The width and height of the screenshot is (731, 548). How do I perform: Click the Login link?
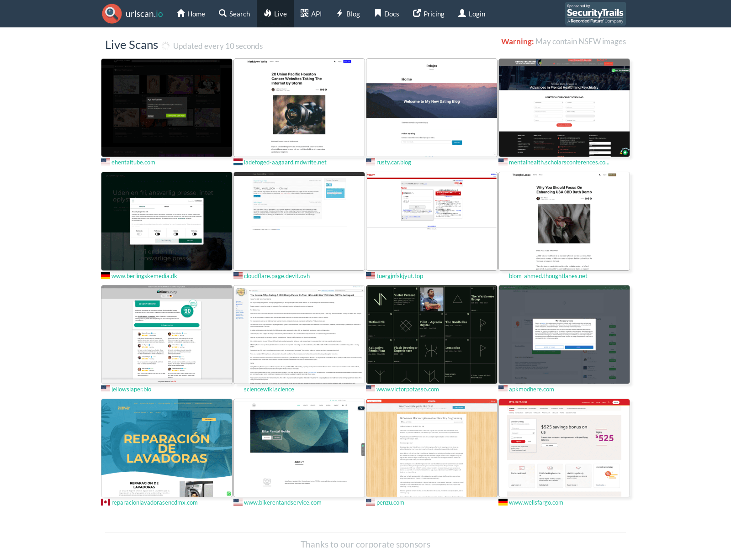point(471,14)
